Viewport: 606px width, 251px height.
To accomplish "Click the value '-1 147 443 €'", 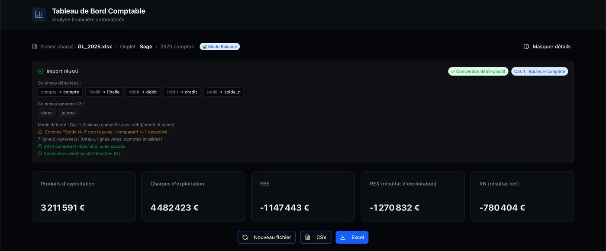I will [285, 208].
